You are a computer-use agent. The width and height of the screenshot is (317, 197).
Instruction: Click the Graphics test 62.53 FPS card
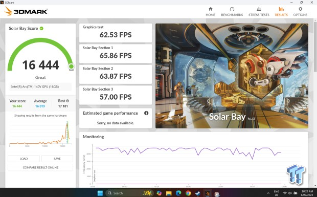[x=116, y=33]
